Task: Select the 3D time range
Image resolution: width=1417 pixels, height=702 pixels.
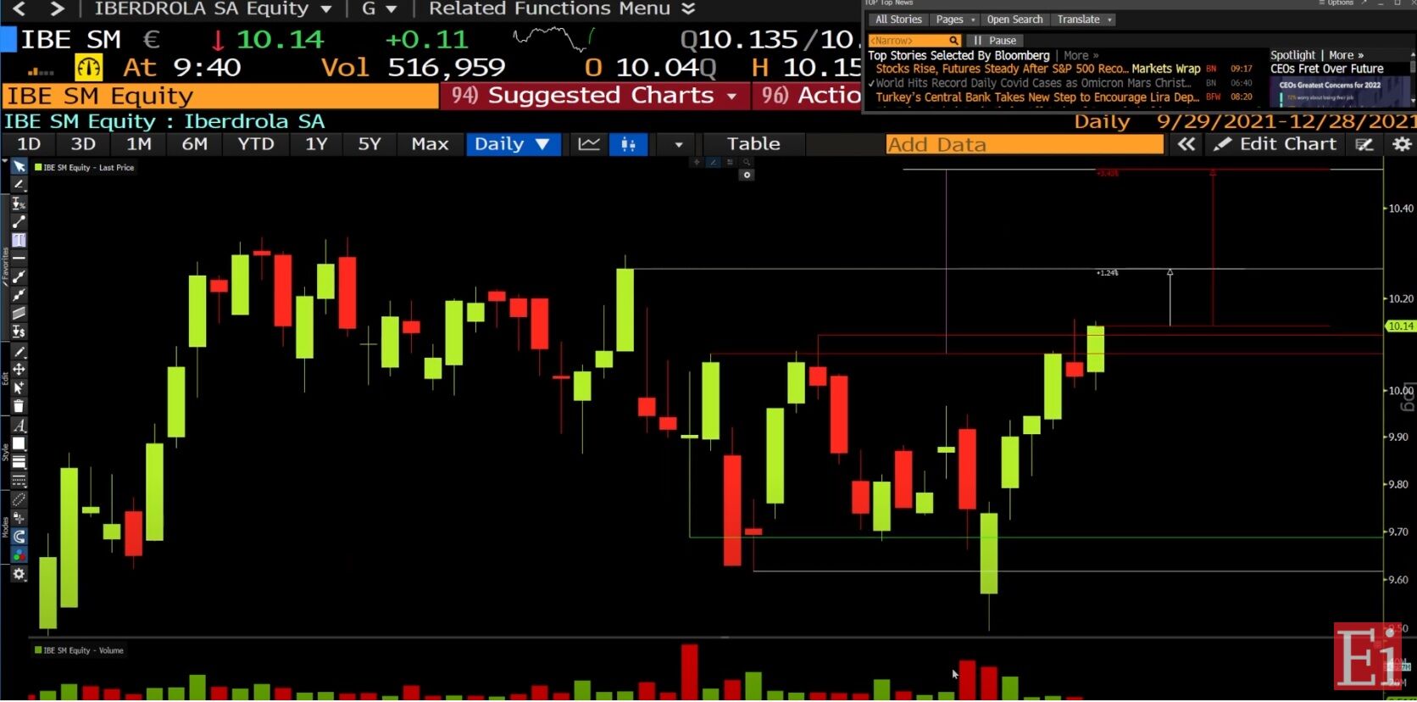Action: point(83,144)
